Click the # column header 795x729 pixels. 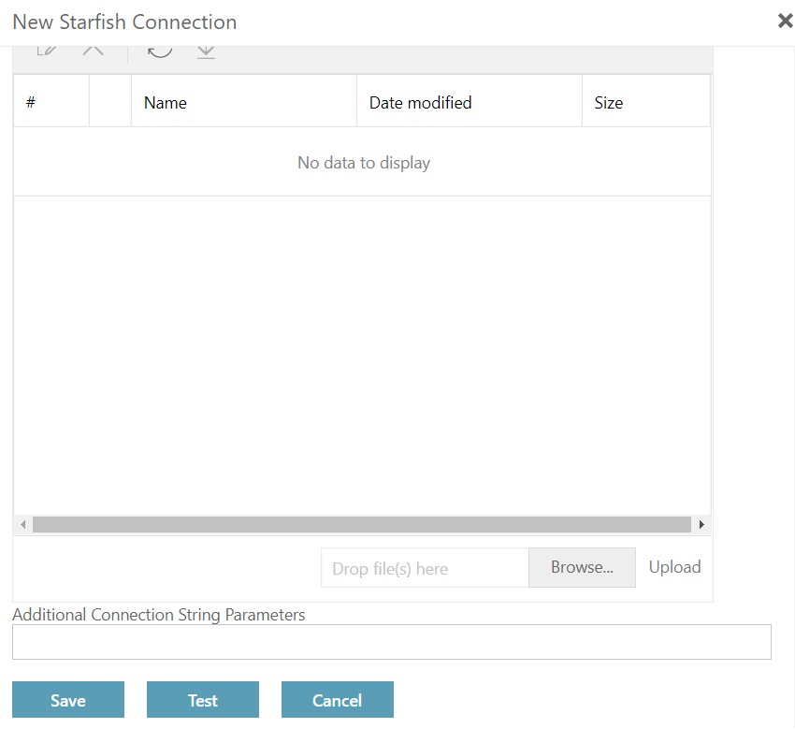(51, 103)
